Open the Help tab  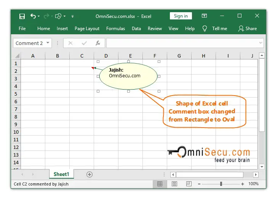[190, 29]
